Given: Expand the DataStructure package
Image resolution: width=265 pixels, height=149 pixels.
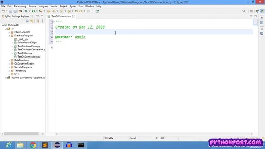Looking at the screenshot, I should (x=9, y=60).
